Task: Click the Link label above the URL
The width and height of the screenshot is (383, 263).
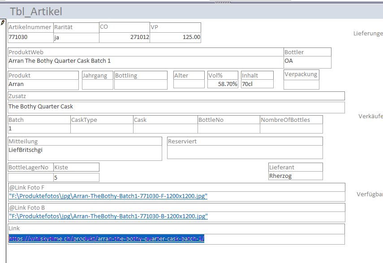Action: [x=14, y=229]
